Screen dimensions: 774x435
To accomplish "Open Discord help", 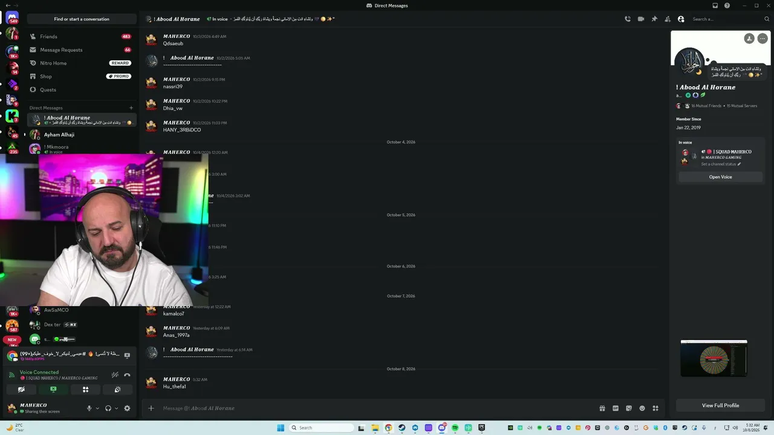I will [727, 5].
